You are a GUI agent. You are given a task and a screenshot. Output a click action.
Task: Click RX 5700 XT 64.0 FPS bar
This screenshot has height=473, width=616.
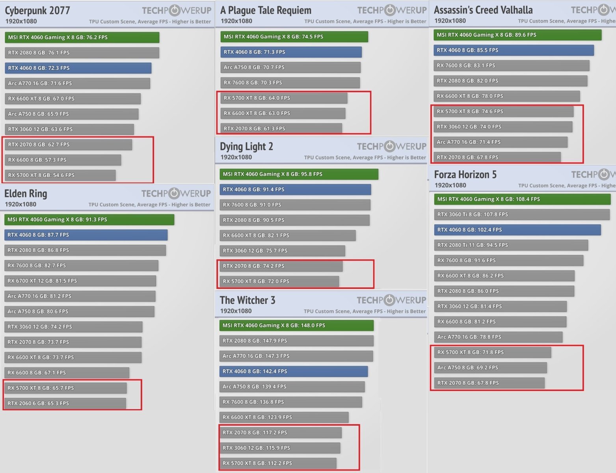pos(284,98)
